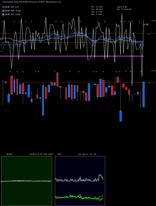This screenshot has width=156, height=206.
Task: Click the magenta DOW PT legend swatch
Action: (x=3, y=14)
